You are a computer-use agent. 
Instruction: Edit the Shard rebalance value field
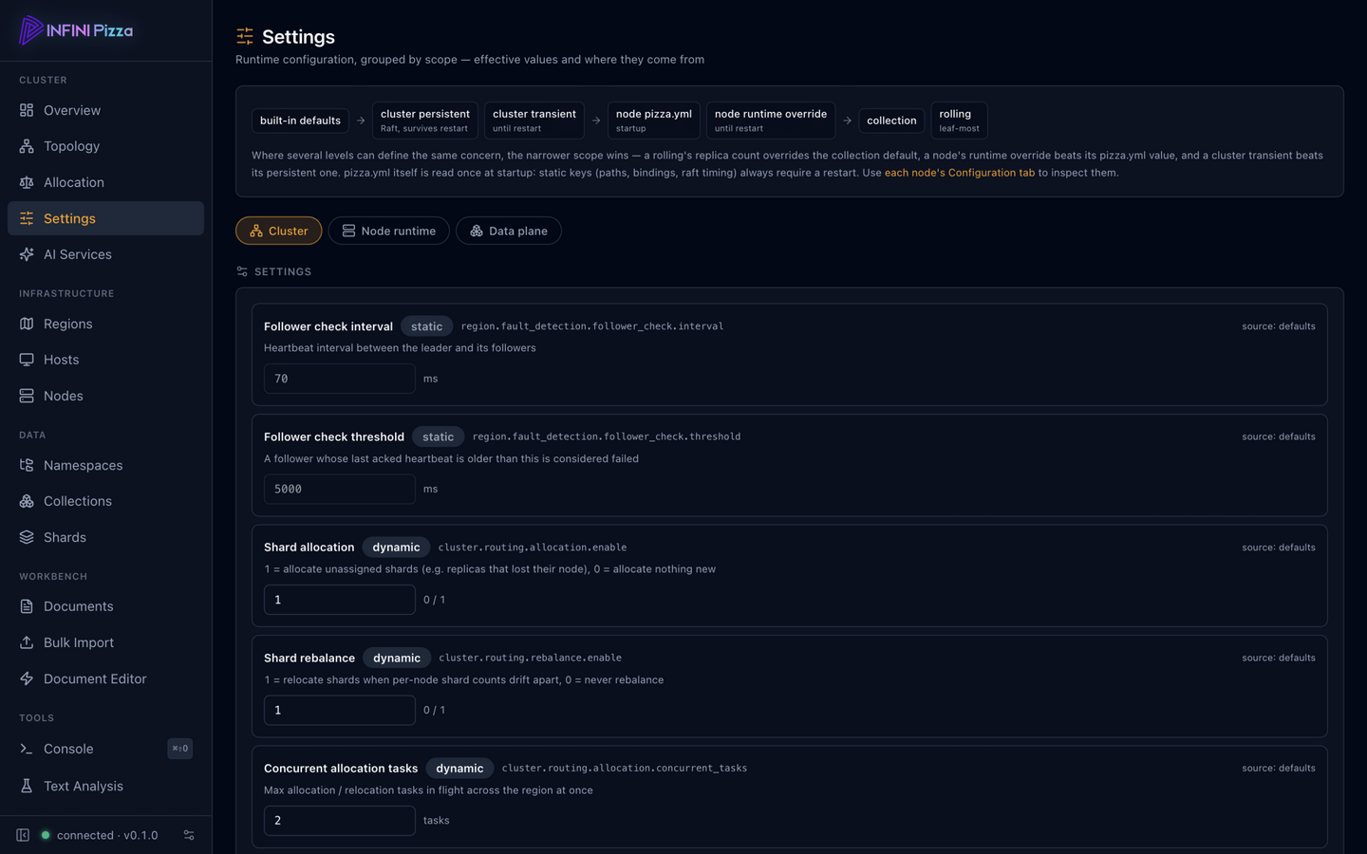point(340,710)
